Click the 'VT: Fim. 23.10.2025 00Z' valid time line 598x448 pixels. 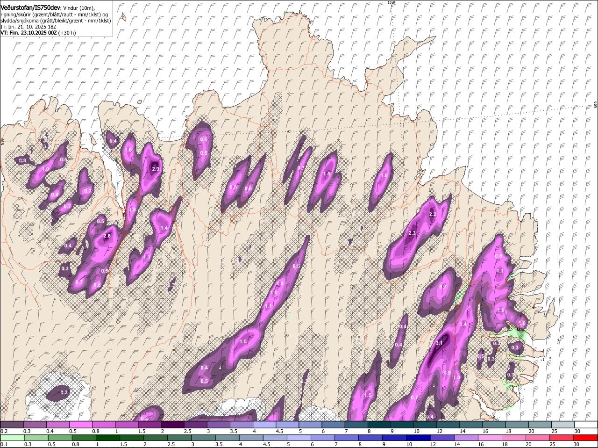point(29,33)
